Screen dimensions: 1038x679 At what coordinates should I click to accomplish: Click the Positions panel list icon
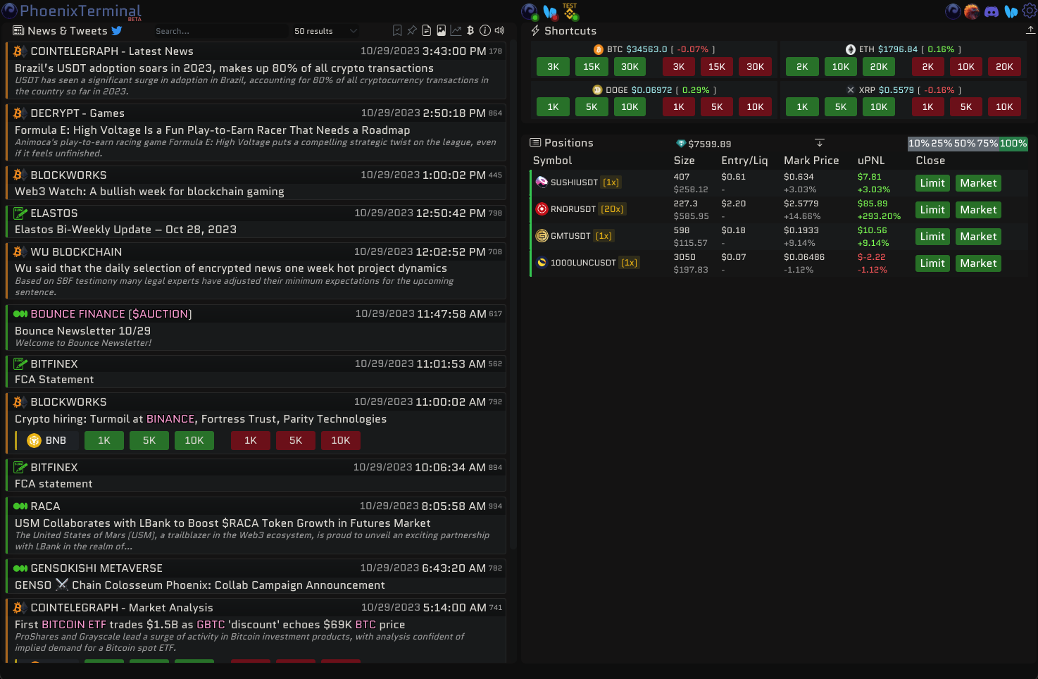(535, 142)
